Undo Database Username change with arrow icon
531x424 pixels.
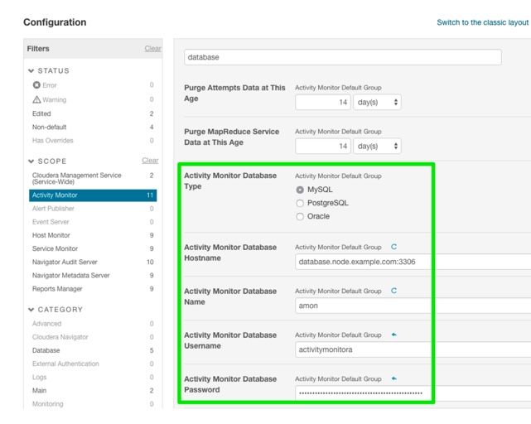[393, 335]
